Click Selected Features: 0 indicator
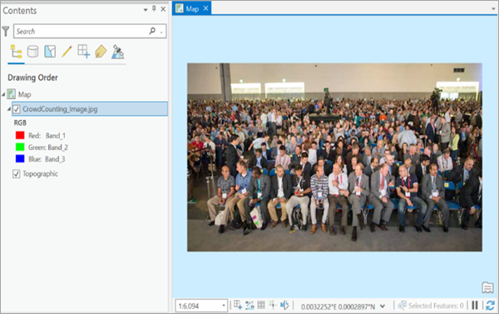499x314 pixels. 431,306
